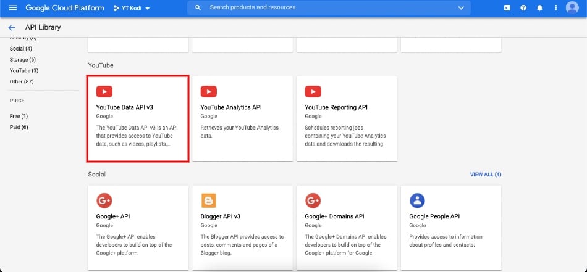587x272 pixels.
Task: Open YouTube Analytics API title
Action: coord(231,107)
